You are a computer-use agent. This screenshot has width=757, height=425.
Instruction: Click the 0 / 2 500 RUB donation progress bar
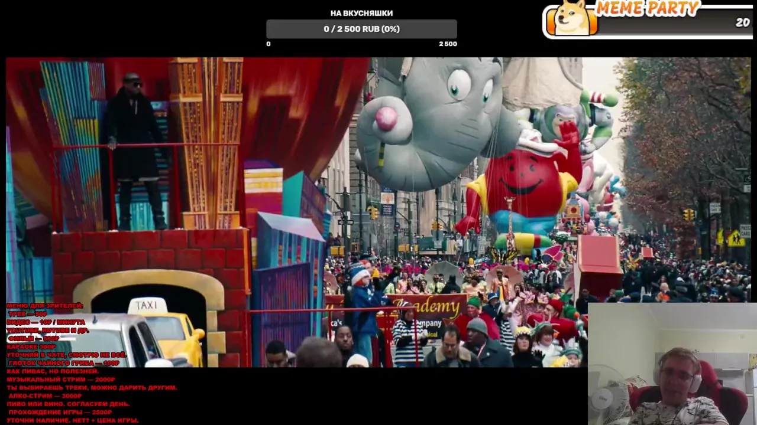pos(361,29)
